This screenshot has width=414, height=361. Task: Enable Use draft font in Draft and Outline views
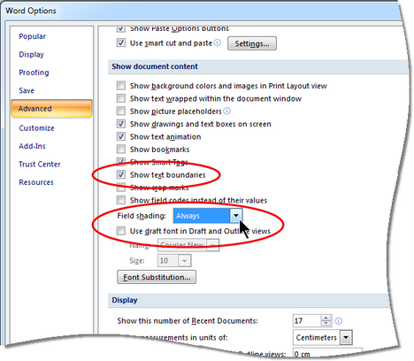coord(121,231)
